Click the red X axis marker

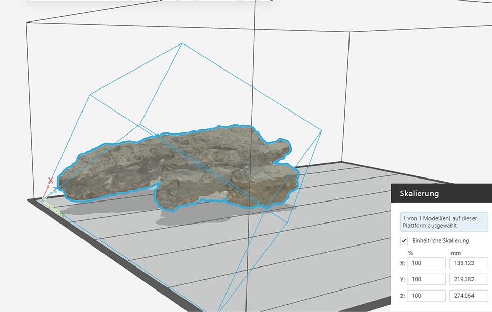tap(50, 181)
